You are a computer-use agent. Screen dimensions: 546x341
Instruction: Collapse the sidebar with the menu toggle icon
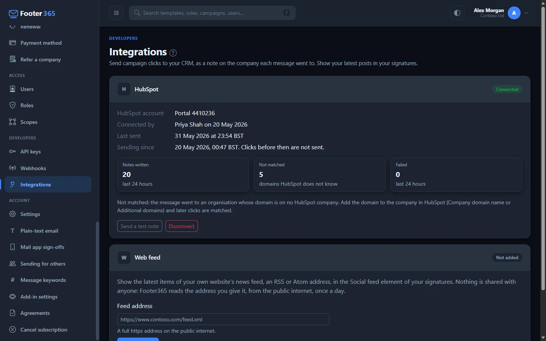point(116,13)
